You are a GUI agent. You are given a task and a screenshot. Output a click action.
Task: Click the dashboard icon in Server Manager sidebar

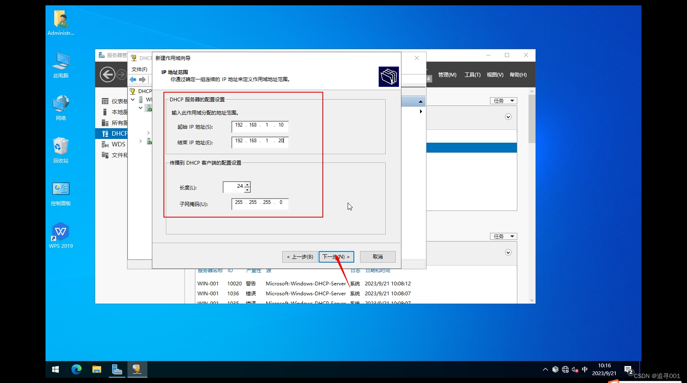[105, 101]
